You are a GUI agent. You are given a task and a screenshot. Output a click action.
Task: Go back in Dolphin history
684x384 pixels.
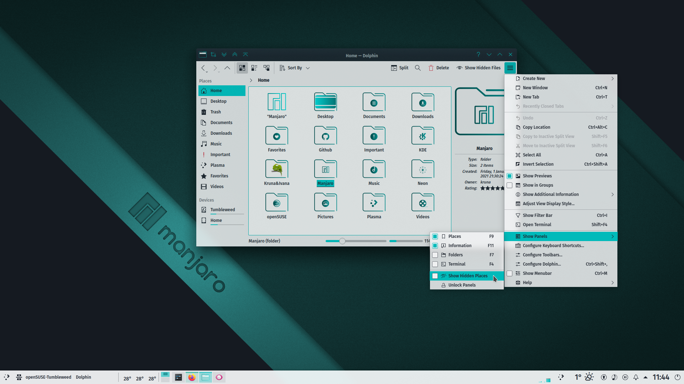coord(203,68)
